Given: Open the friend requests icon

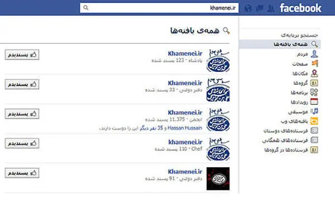Looking at the screenshot, I should (x=270, y=8).
